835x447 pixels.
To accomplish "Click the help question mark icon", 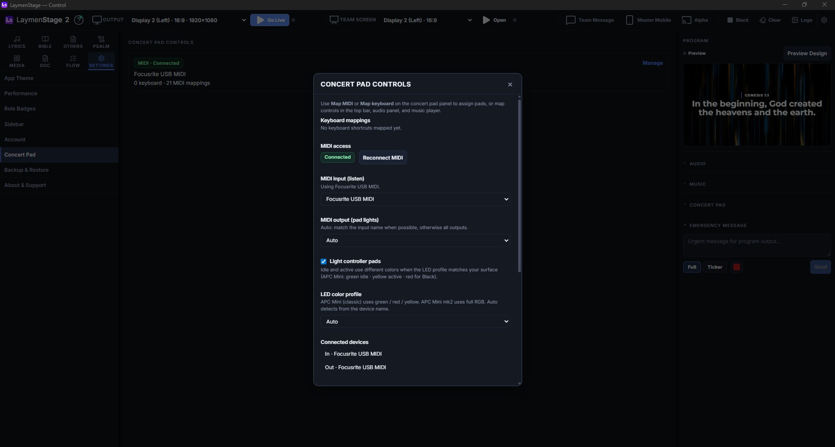I will (x=79, y=20).
